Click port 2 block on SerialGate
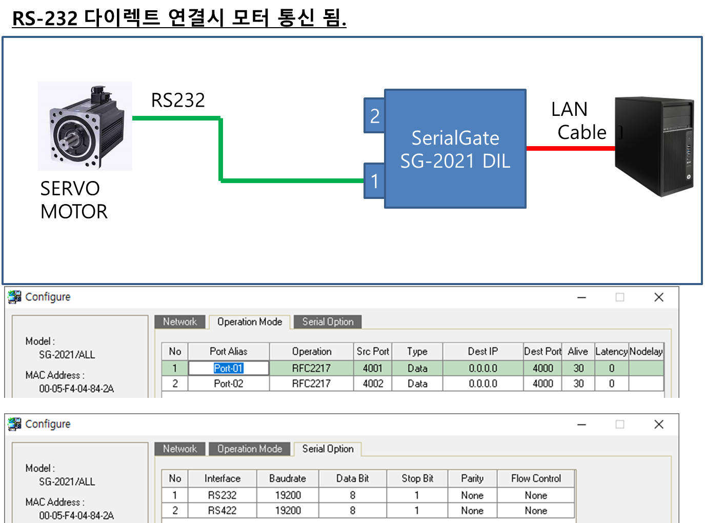 coord(375,116)
